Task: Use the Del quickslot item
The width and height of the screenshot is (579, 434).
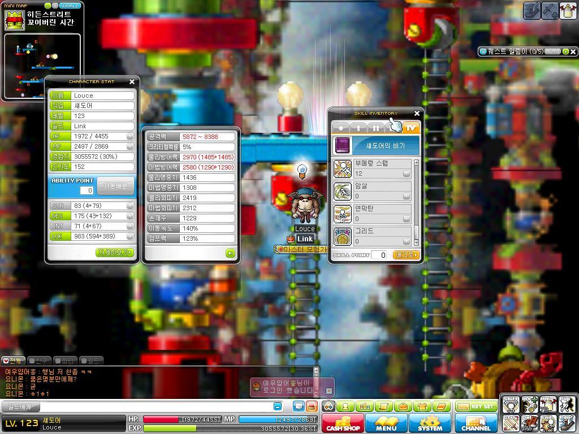Action: coord(529,424)
